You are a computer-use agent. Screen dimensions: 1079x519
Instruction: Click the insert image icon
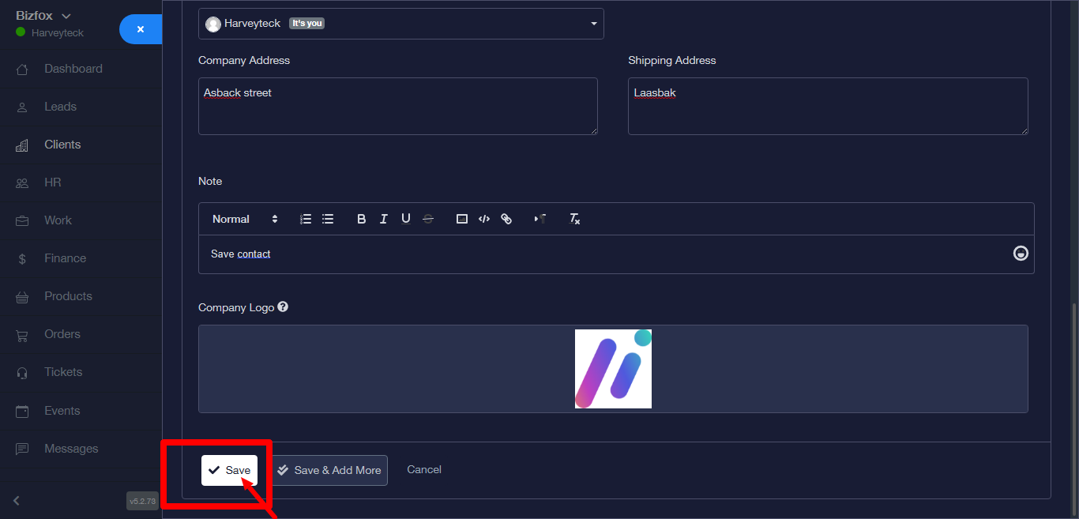click(462, 219)
